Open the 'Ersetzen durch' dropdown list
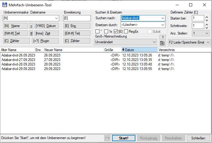Image resolution: width=212 pixels, height=143 pixels. tap(163, 25)
